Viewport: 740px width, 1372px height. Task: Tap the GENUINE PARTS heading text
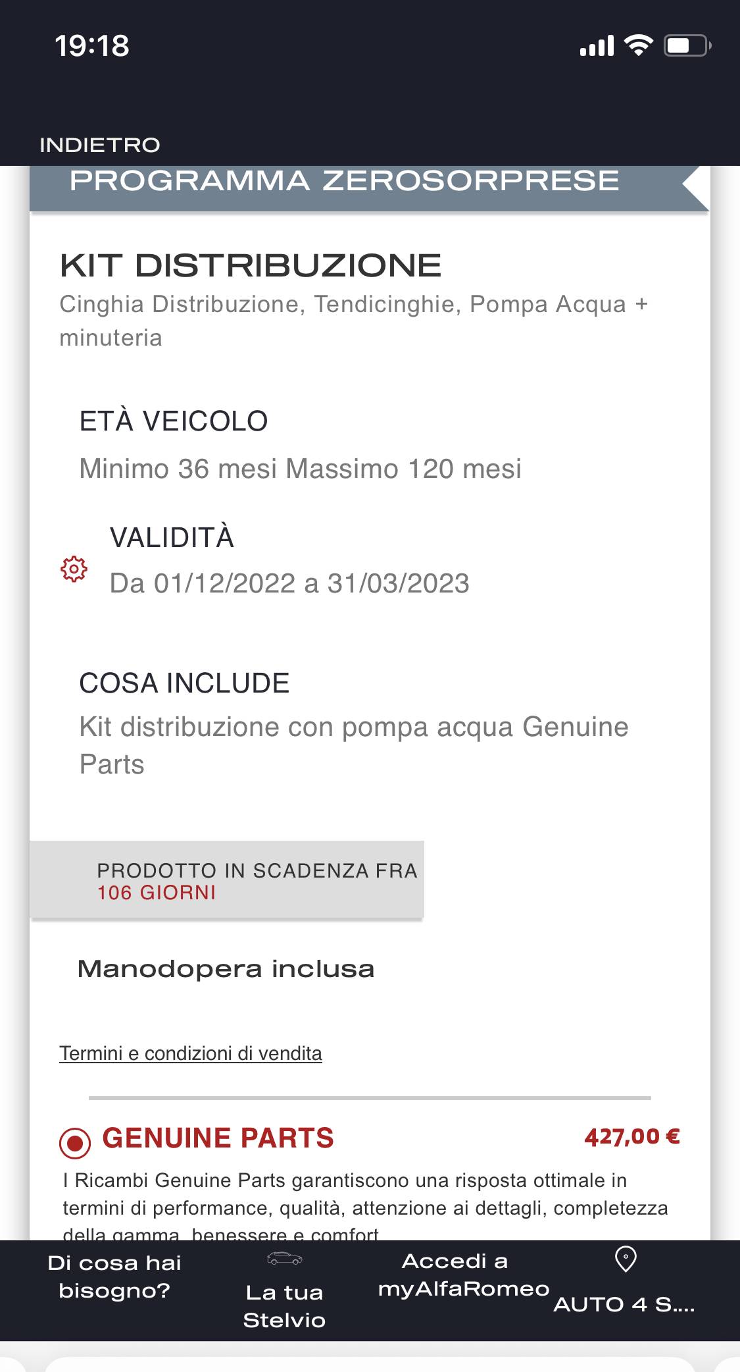218,1138
